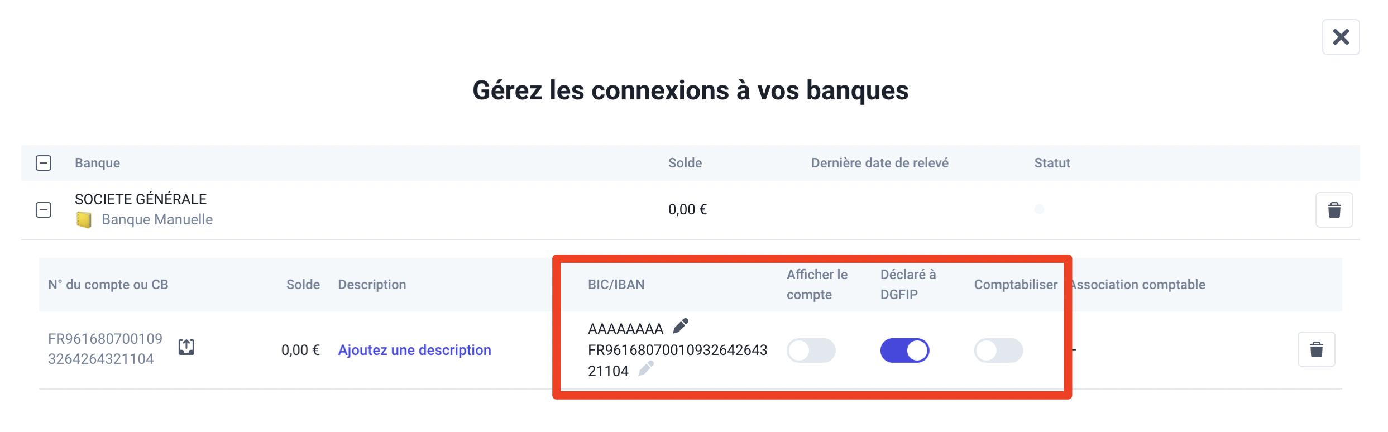Image resolution: width=1388 pixels, height=432 pixels.
Task: Delete the SOCIETE GÉNÉRALE bank connection
Action: click(1334, 210)
